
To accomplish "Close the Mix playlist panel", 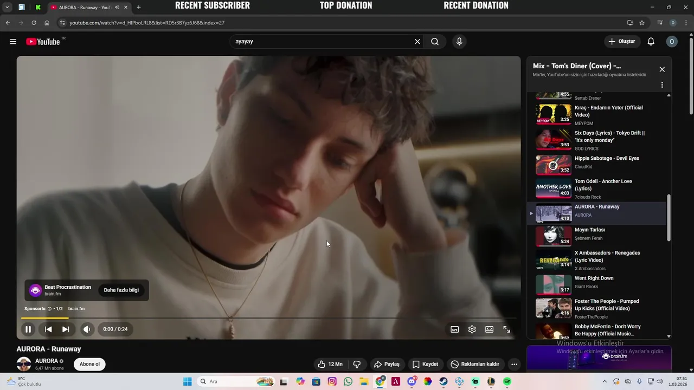I will (662, 69).
